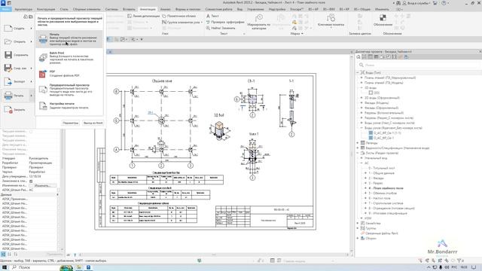The width and height of the screenshot is (482, 271).
Task: Select the Пометочное облако tool
Action: coord(179,16)
